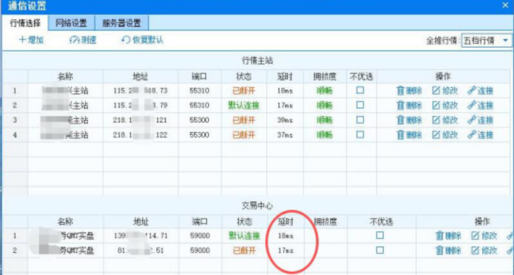Sort by 延时 column in 行情主站
The width and height of the screenshot is (514, 275).
tap(286, 77)
